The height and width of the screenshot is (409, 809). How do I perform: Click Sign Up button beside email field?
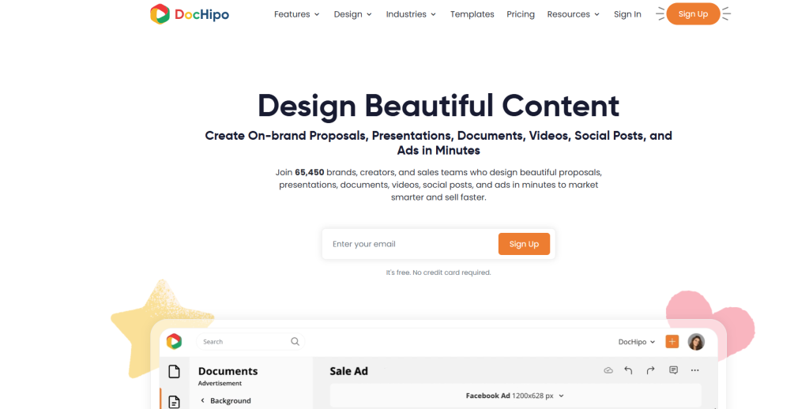[x=524, y=244]
